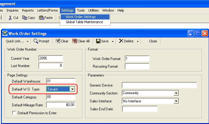The height and width of the screenshot is (124, 209).
Task: Open the Reports menu
Action: [x=28, y=10]
